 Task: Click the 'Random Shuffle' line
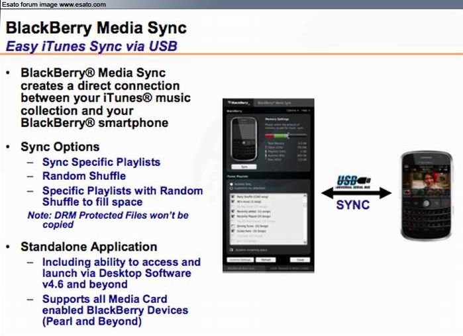[84, 176]
